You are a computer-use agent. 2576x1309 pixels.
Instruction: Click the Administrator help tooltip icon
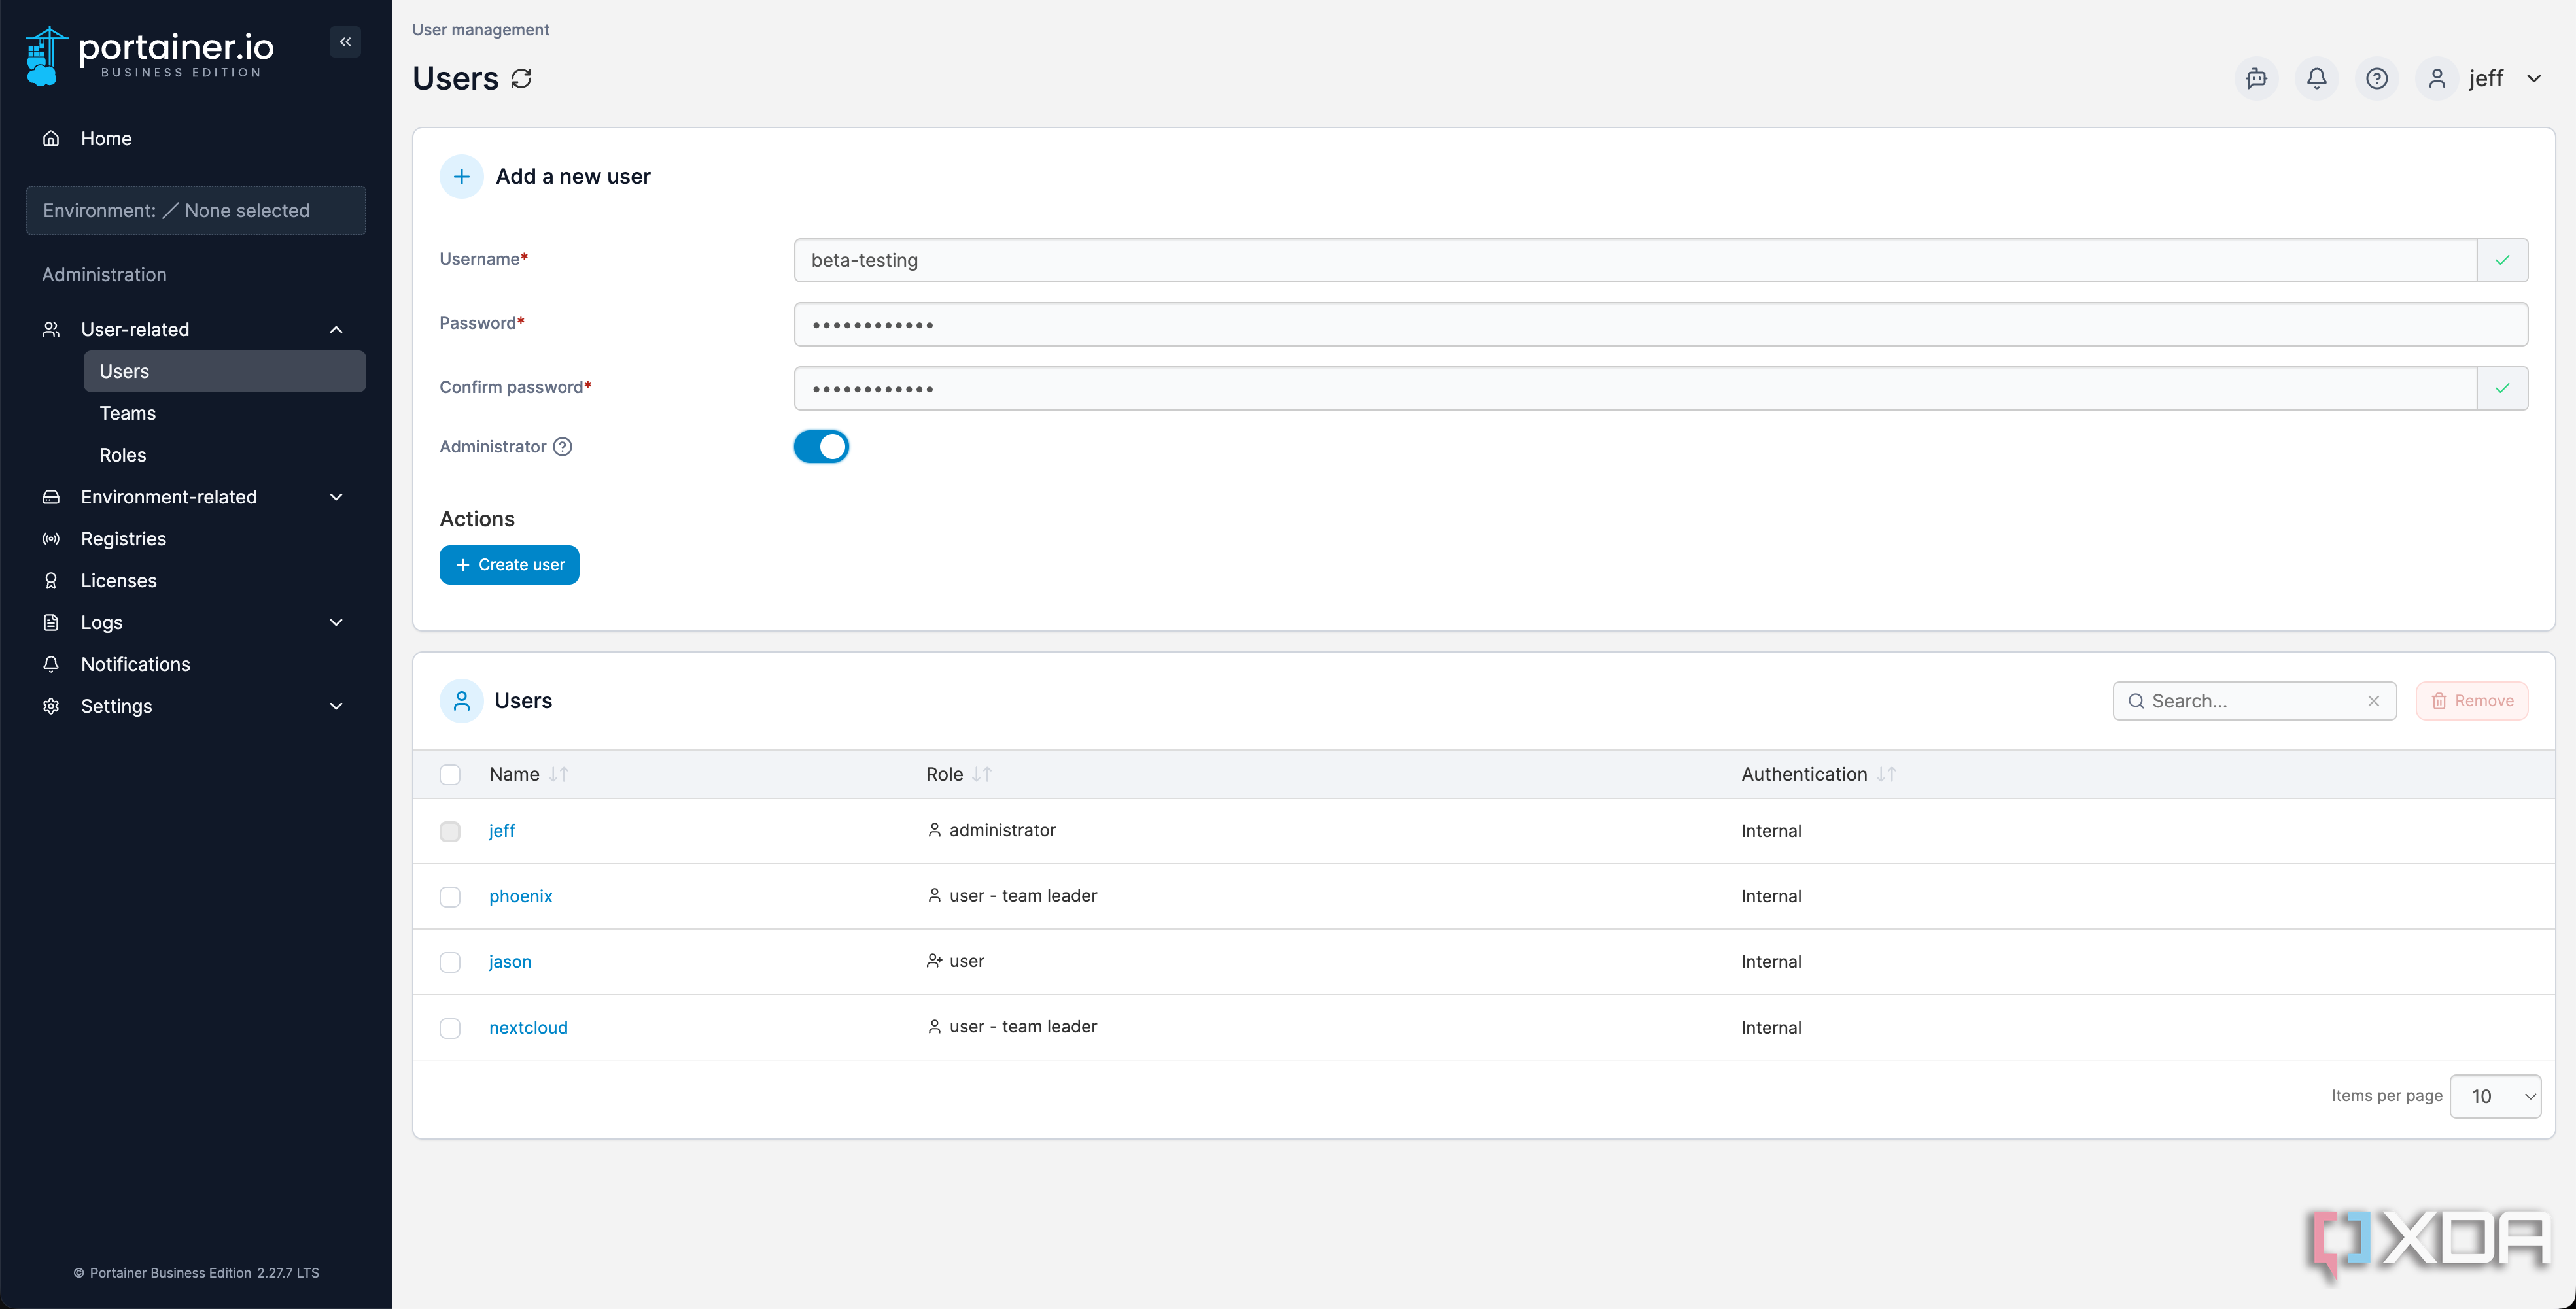563,447
